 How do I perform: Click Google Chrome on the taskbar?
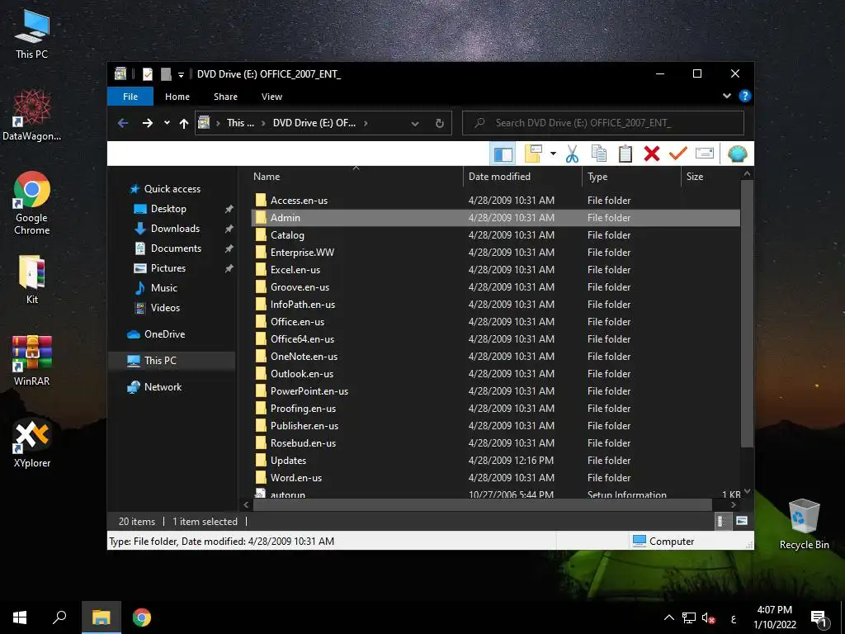pos(142,617)
